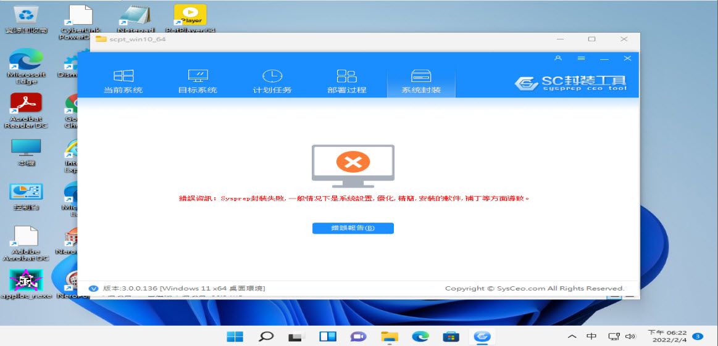Maximize the scpt_win10_64 window
Screen dimensions: 718x346
pyautogui.click(x=591, y=39)
